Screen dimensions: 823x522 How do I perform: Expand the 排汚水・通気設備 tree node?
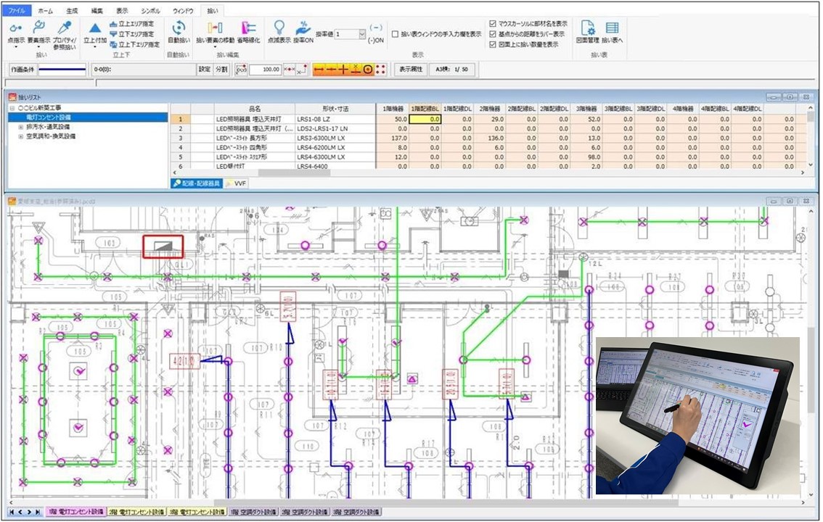20,126
